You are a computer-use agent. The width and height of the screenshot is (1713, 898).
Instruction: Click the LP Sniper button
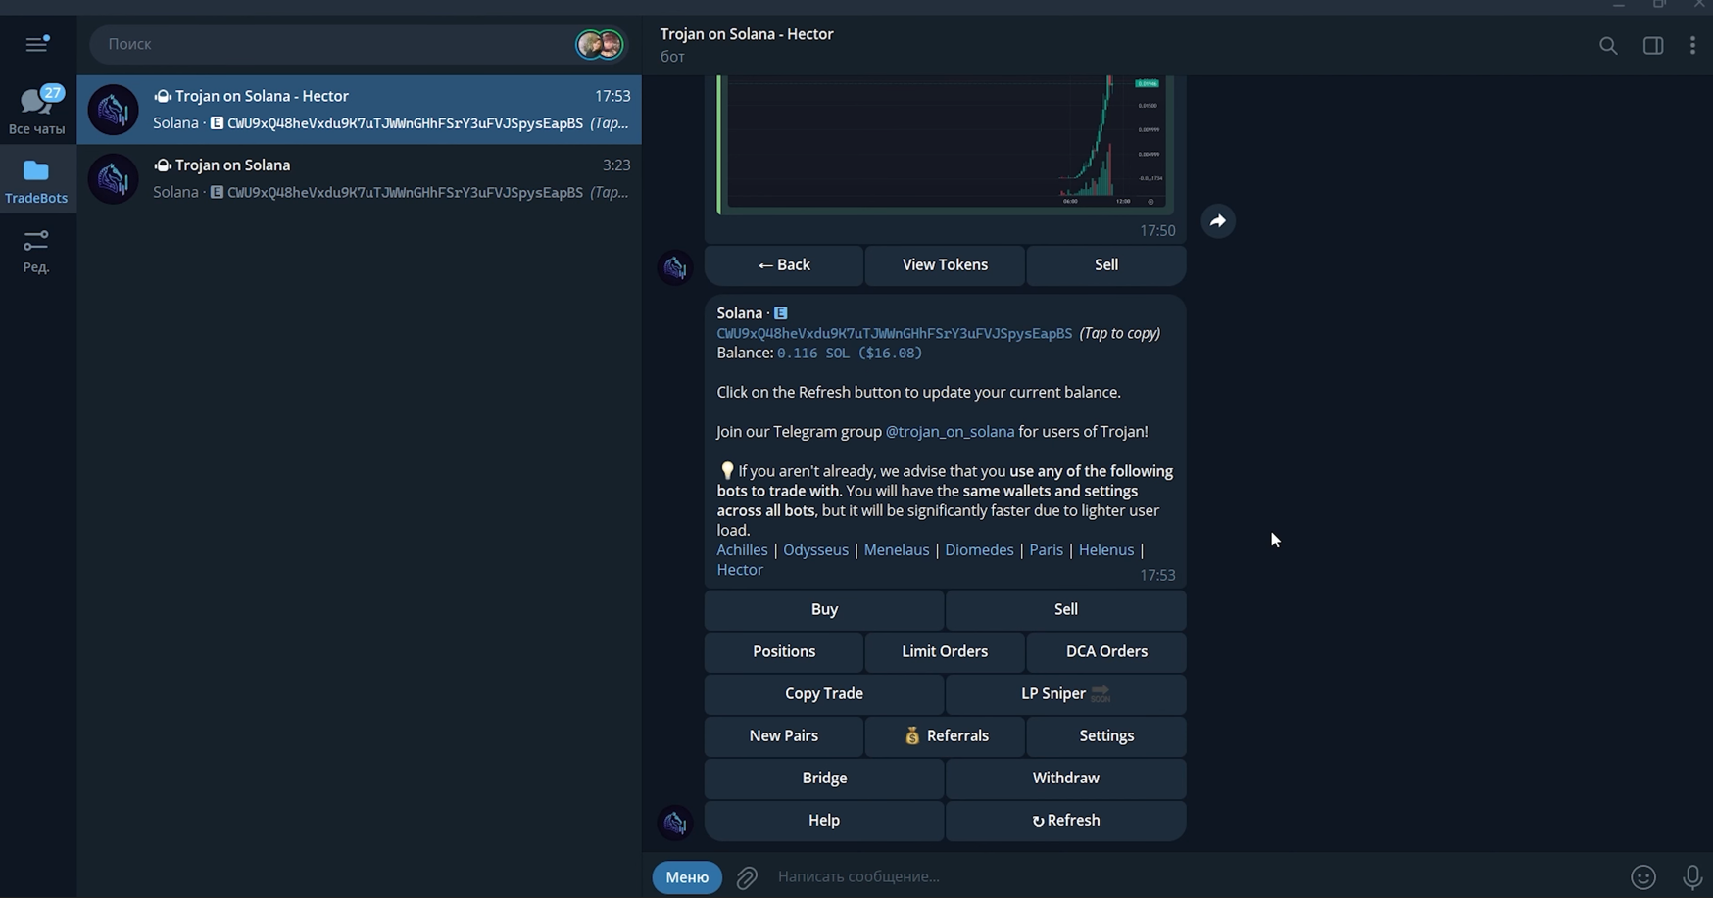1066,693
